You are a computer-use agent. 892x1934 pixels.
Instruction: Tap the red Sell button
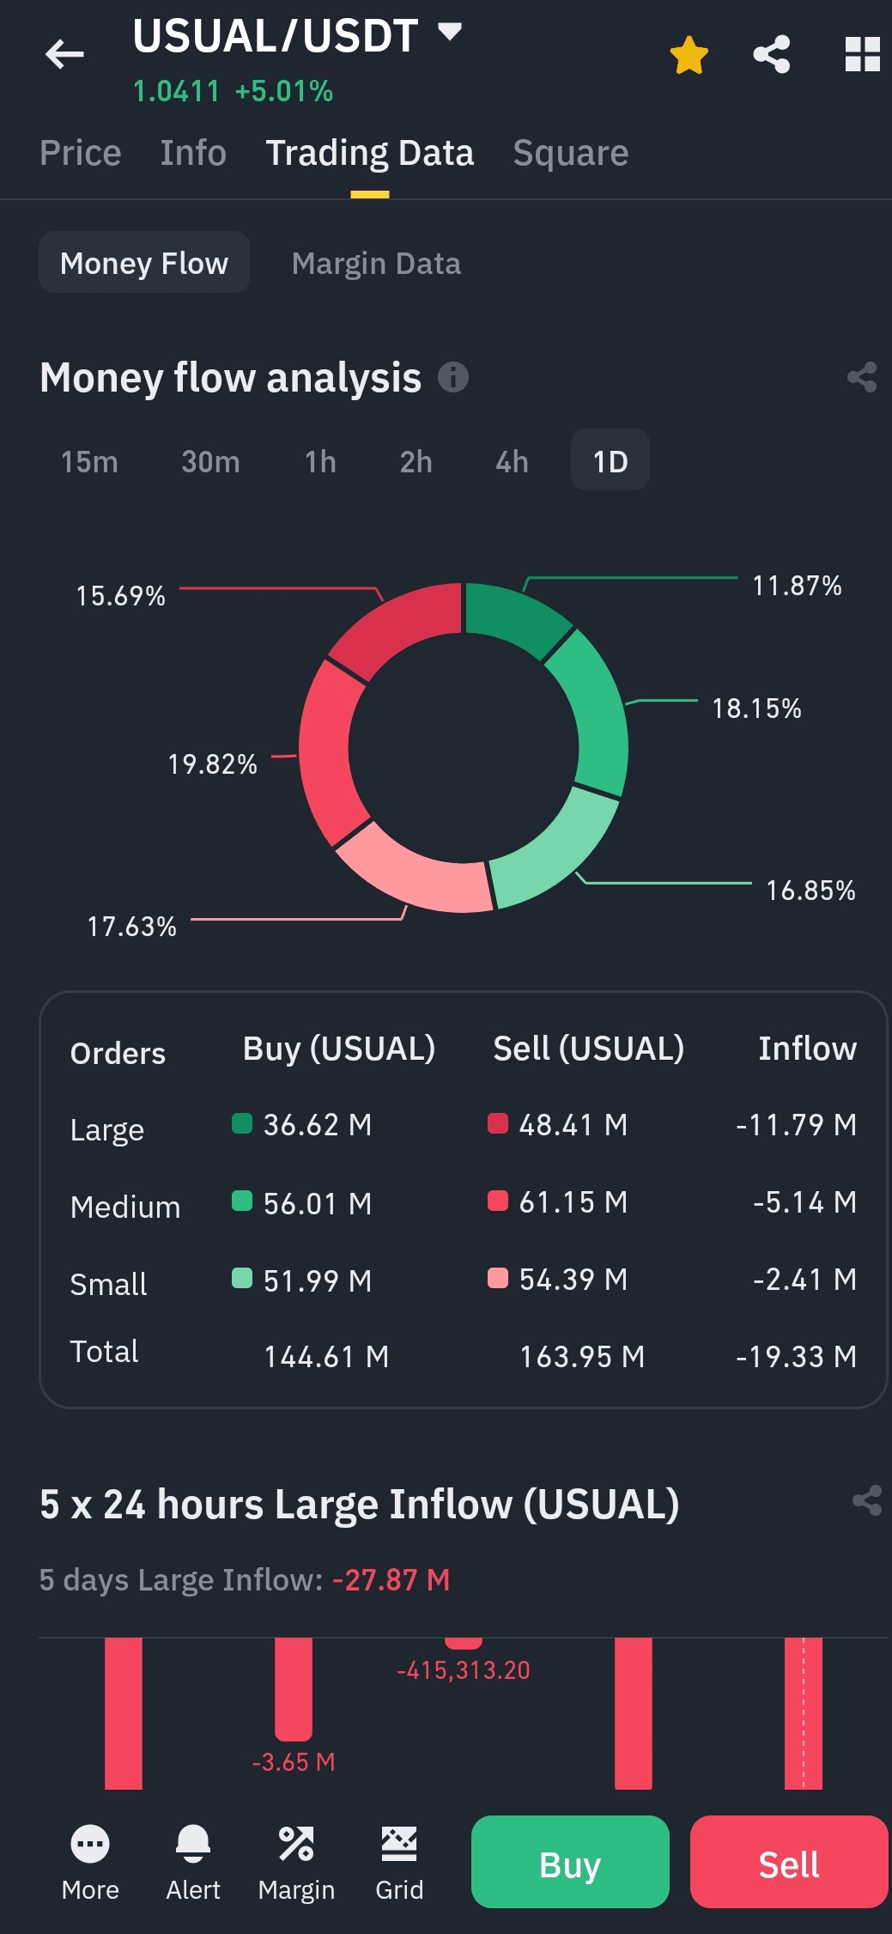pyautogui.click(x=789, y=1863)
